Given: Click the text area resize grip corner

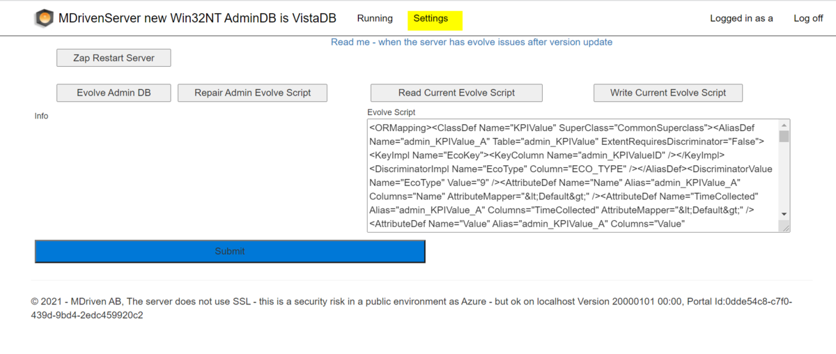Looking at the screenshot, I should coord(784,226).
